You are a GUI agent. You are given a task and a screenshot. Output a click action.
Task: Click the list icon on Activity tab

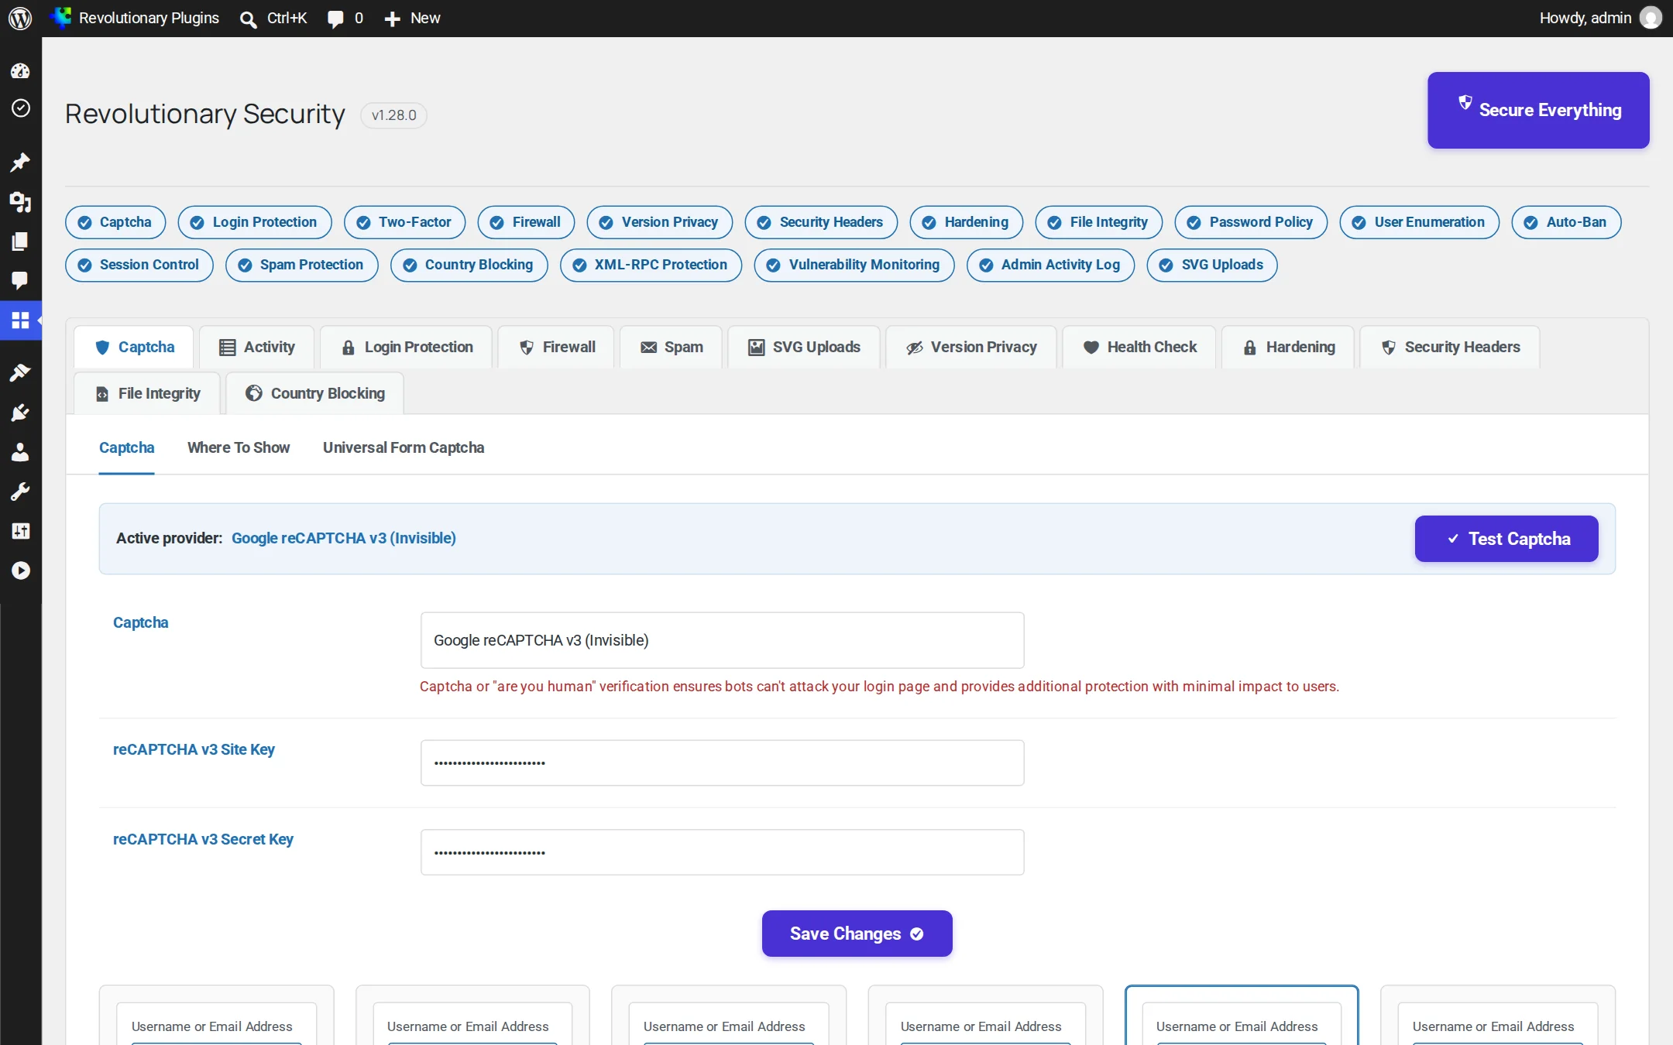227,348
